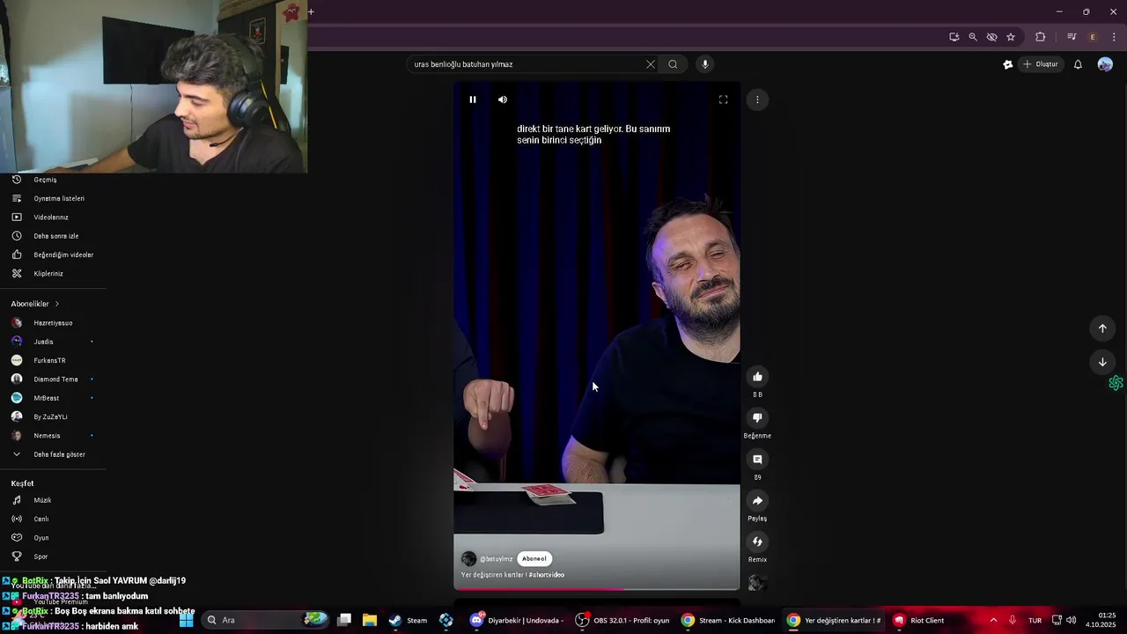Viewport: 1127px width, 634px height.
Task: Start voice search with the microphone
Action: click(x=704, y=64)
